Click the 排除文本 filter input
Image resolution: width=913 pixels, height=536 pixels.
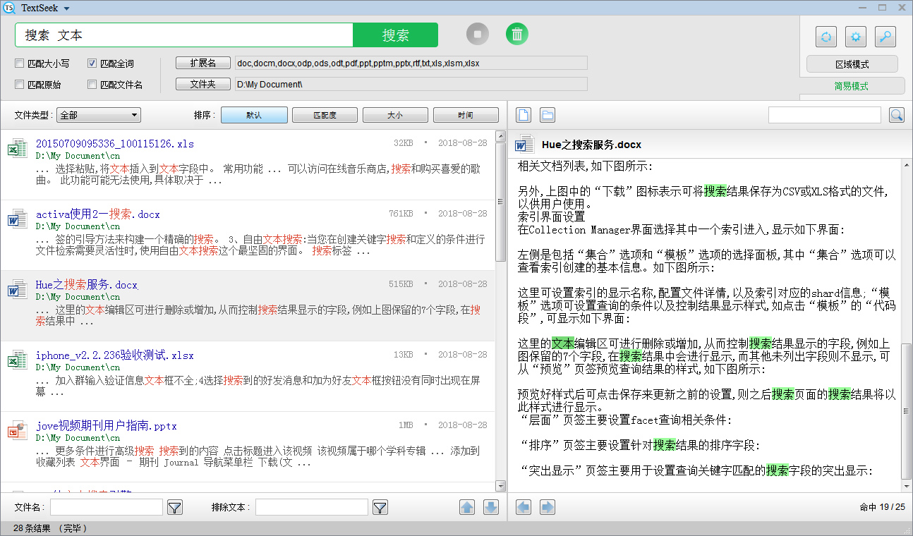coord(312,507)
